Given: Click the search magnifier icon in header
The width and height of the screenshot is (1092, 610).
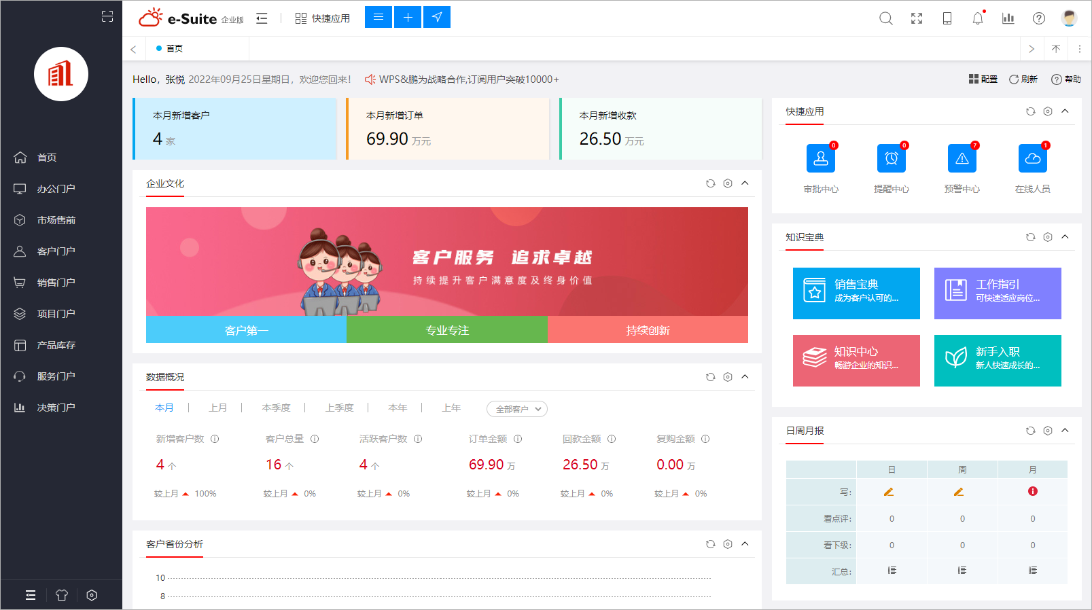Looking at the screenshot, I should coord(885,18).
